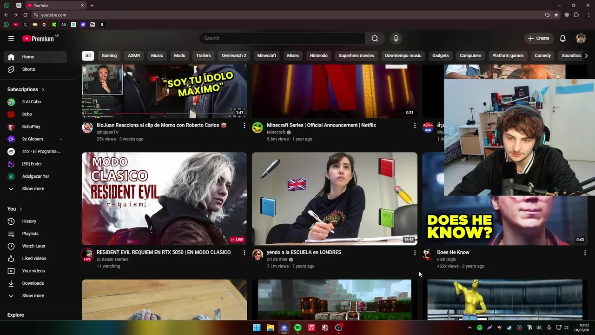The width and height of the screenshot is (595, 335).
Task: Open Fish Gigic channel link
Action: pos(446,260)
